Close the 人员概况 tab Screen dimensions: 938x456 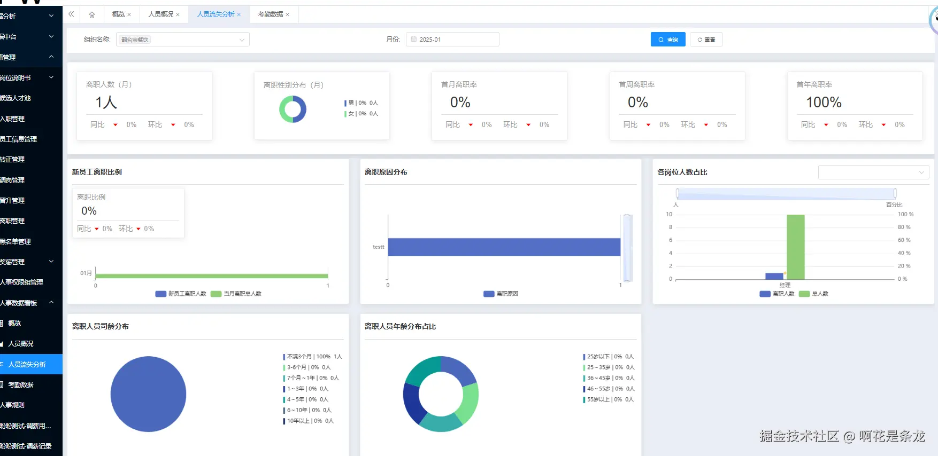point(178,15)
